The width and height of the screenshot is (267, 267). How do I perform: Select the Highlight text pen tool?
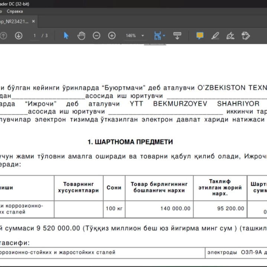(215, 36)
